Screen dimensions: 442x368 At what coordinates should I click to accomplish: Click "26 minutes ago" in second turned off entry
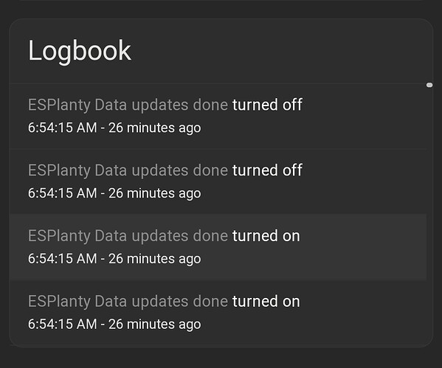155,193
